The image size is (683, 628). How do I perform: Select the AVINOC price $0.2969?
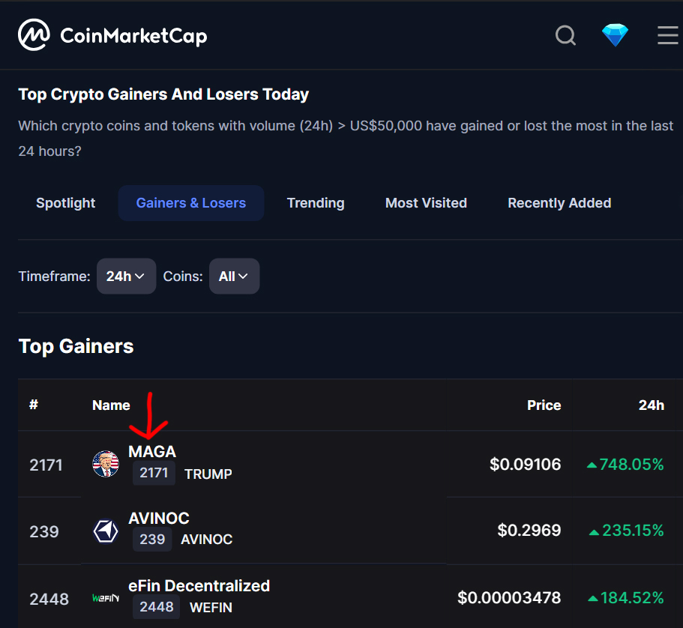[x=529, y=531]
